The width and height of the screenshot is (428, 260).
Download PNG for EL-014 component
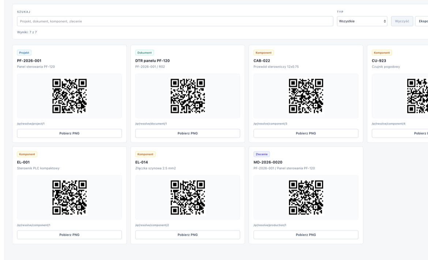(x=188, y=235)
